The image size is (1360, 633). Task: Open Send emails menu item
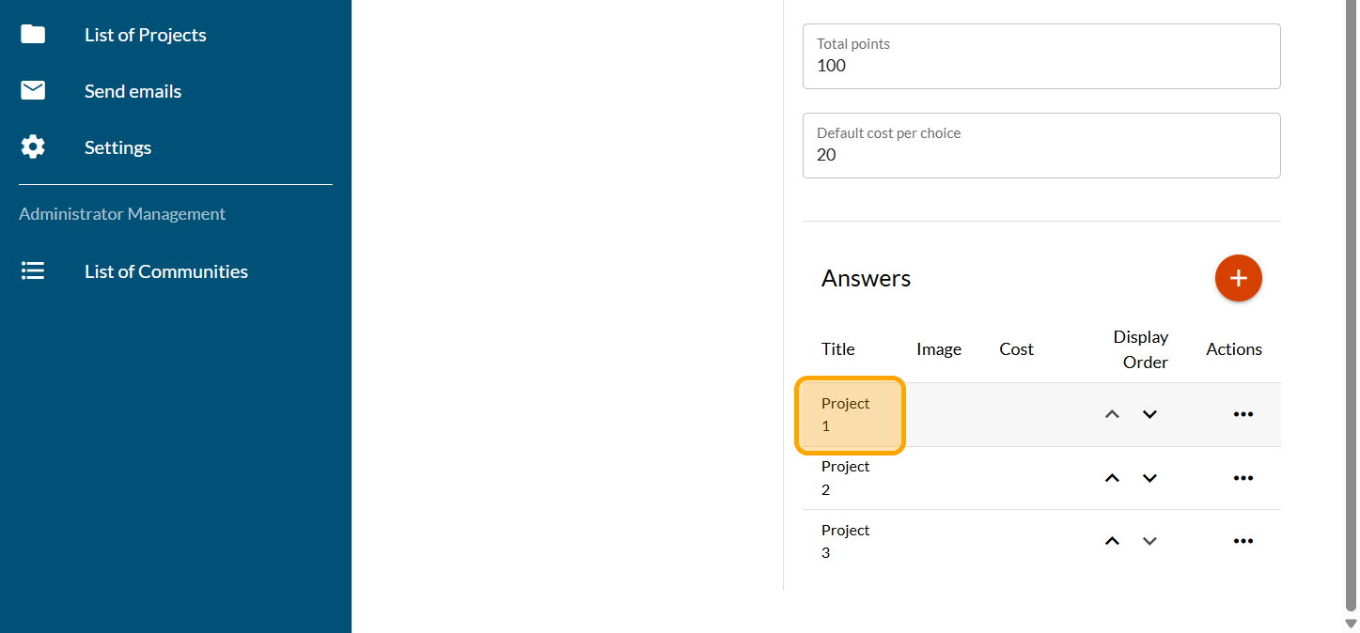tap(133, 91)
